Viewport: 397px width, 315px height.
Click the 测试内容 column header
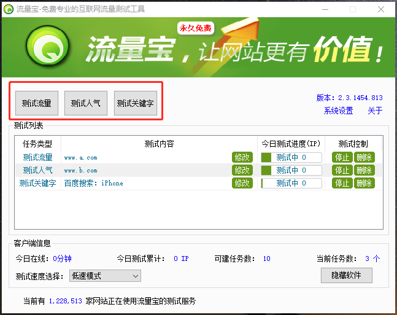[159, 144]
